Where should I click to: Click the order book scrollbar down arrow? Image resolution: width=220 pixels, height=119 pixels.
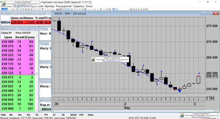[37, 111]
